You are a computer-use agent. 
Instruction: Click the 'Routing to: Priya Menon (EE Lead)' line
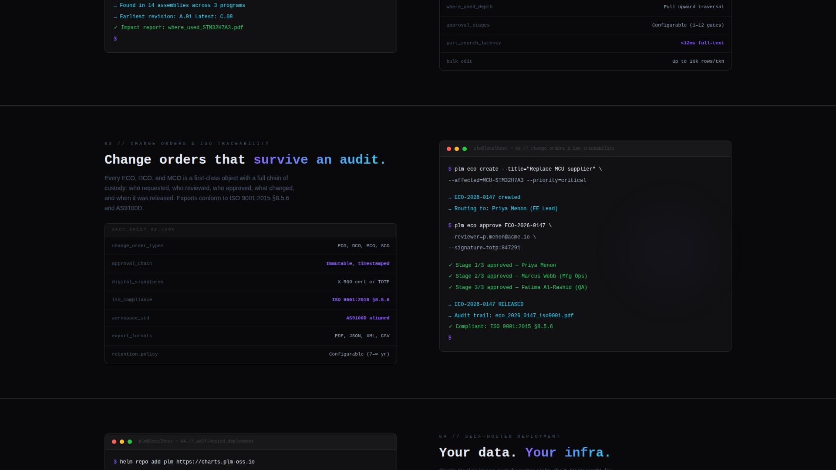503,208
